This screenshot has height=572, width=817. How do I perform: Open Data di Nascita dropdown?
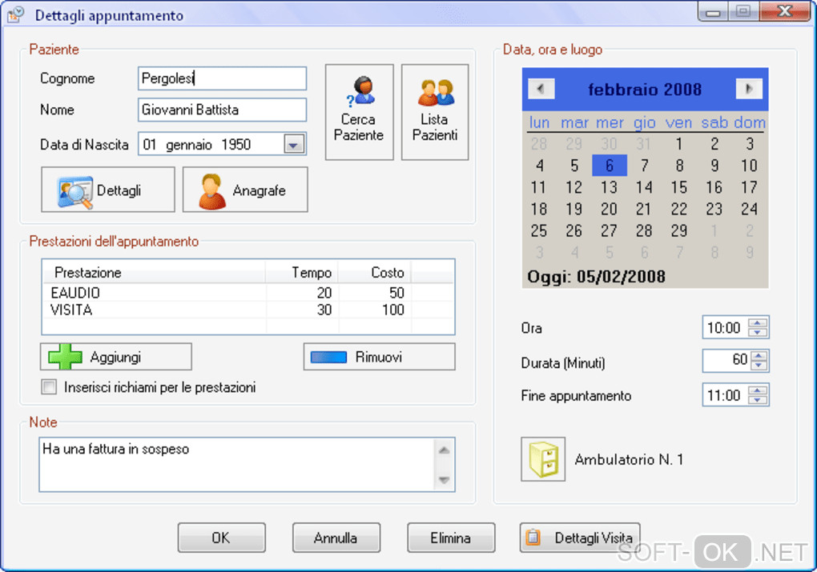click(295, 145)
